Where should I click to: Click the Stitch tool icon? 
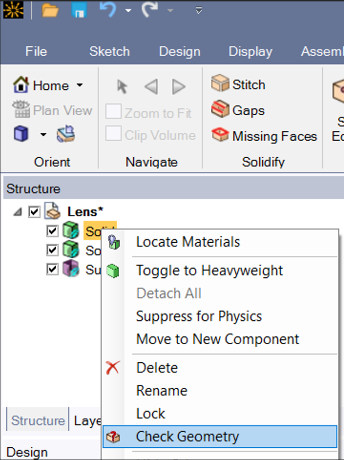[220, 83]
